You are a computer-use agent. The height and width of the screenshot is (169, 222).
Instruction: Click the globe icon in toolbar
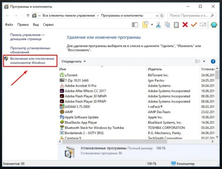tap(214, 25)
